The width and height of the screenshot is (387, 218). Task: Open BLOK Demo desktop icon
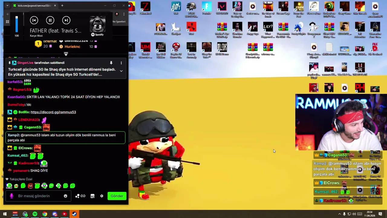[x=222, y=49]
